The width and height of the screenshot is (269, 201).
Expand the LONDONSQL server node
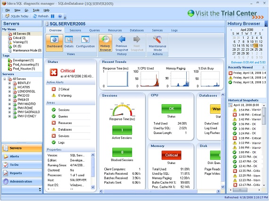coord(9,92)
